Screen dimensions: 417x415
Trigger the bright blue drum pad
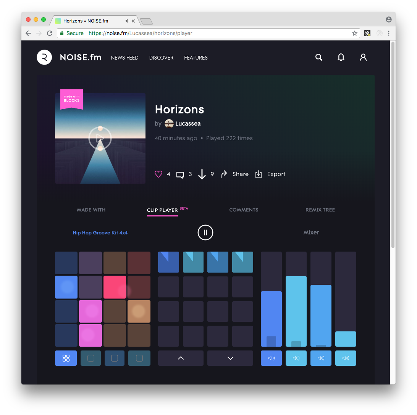[66, 287]
